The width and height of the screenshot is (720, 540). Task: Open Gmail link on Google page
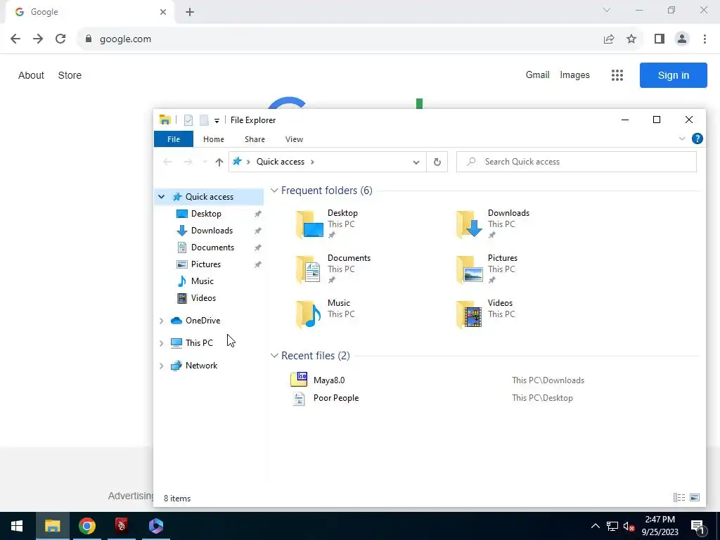[537, 75]
